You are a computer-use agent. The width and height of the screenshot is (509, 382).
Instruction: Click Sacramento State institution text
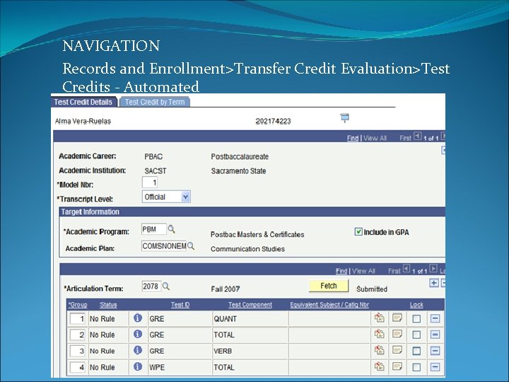[x=238, y=171]
